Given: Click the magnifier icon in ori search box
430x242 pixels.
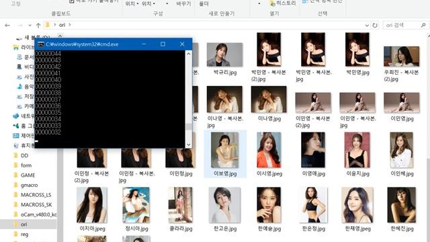Looking at the screenshot, I should [423, 25].
